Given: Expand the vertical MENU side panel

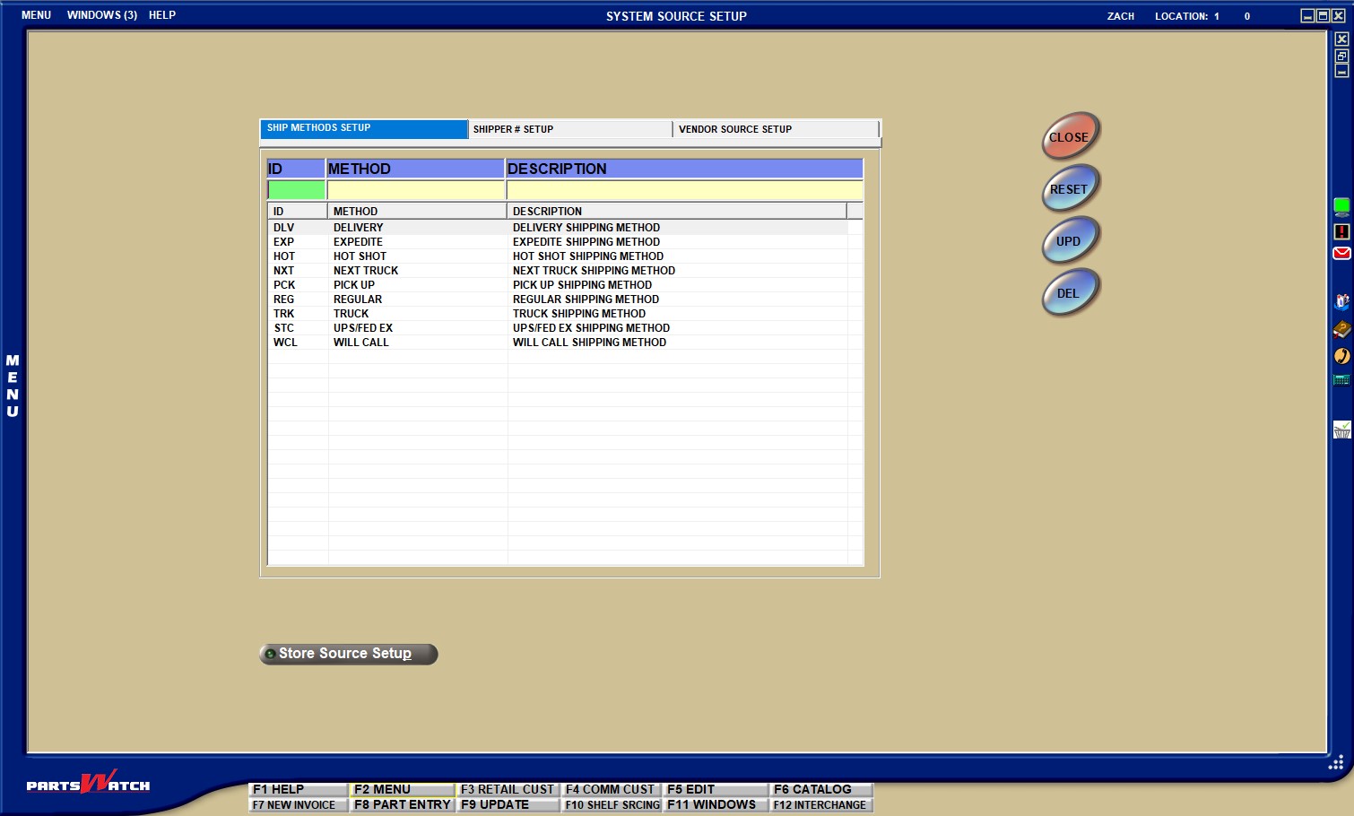Looking at the screenshot, I should [13, 386].
